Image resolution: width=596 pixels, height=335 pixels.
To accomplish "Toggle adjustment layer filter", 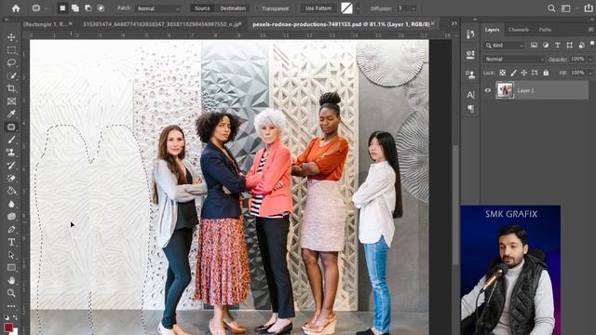I will point(546,46).
